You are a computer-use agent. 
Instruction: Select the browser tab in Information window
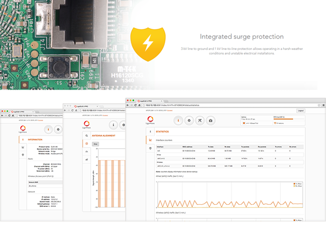point(21,111)
